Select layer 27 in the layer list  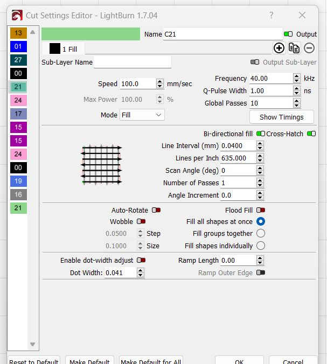(18, 60)
